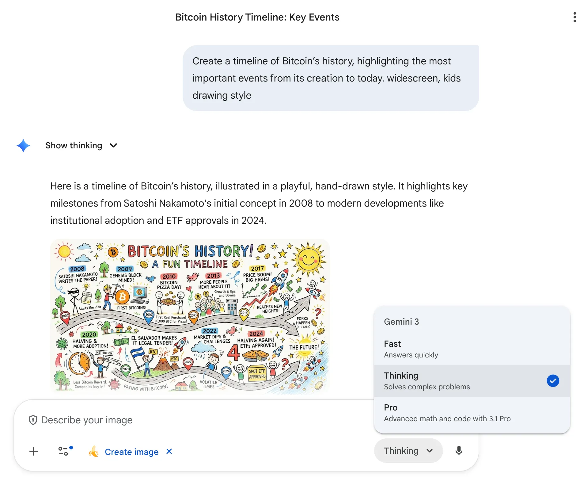The height and width of the screenshot is (477, 584).
Task: Click the Create image label
Action: click(131, 452)
